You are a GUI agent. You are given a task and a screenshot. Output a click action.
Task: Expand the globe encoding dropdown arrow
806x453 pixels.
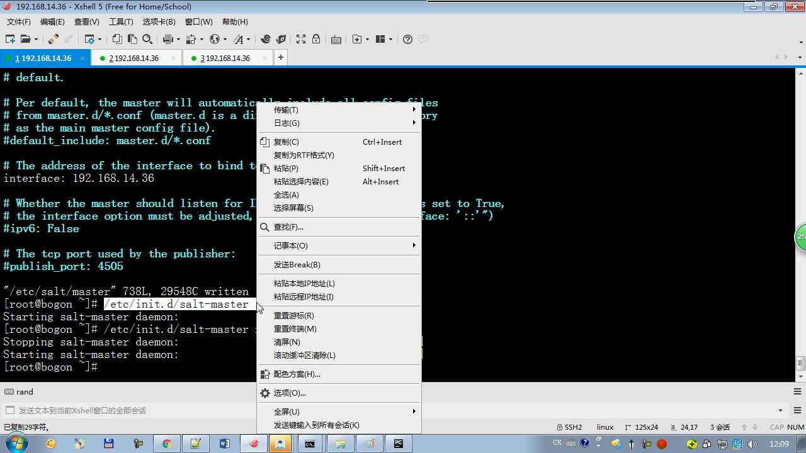pyautogui.click(x=225, y=39)
